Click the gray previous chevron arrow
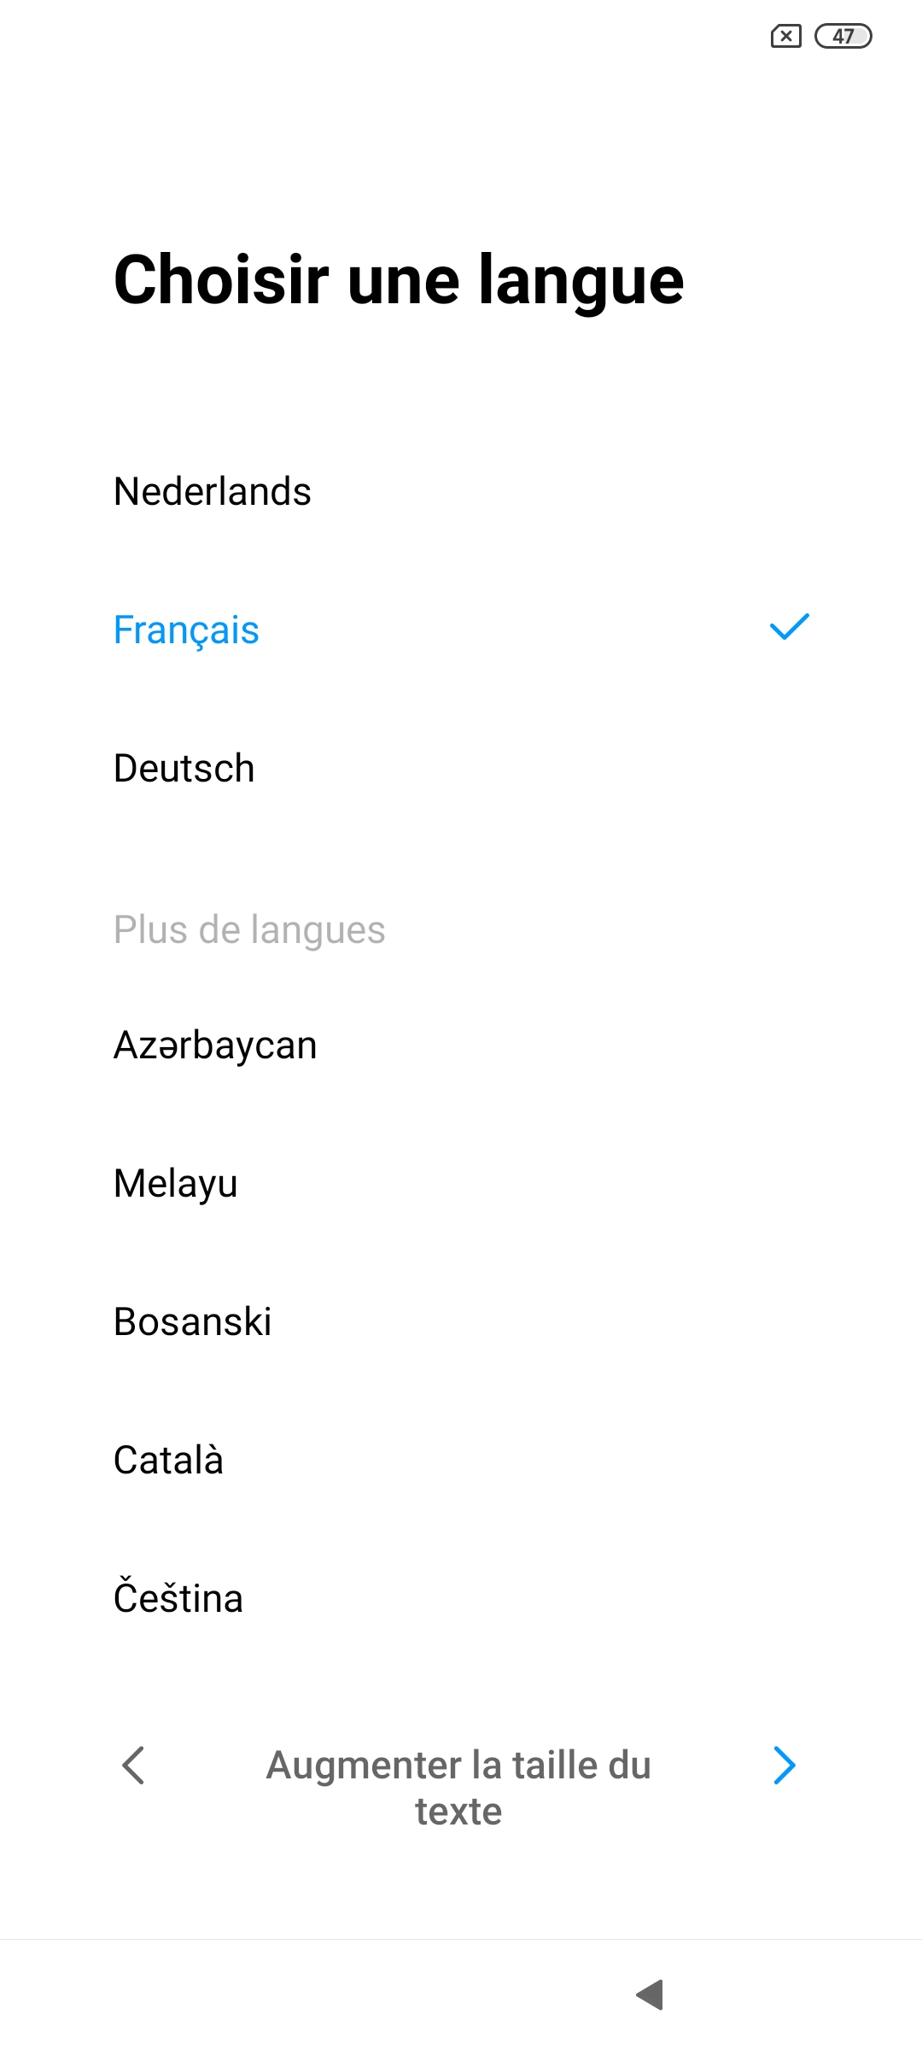This screenshot has height=2050, width=922. tap(134, 1766)
